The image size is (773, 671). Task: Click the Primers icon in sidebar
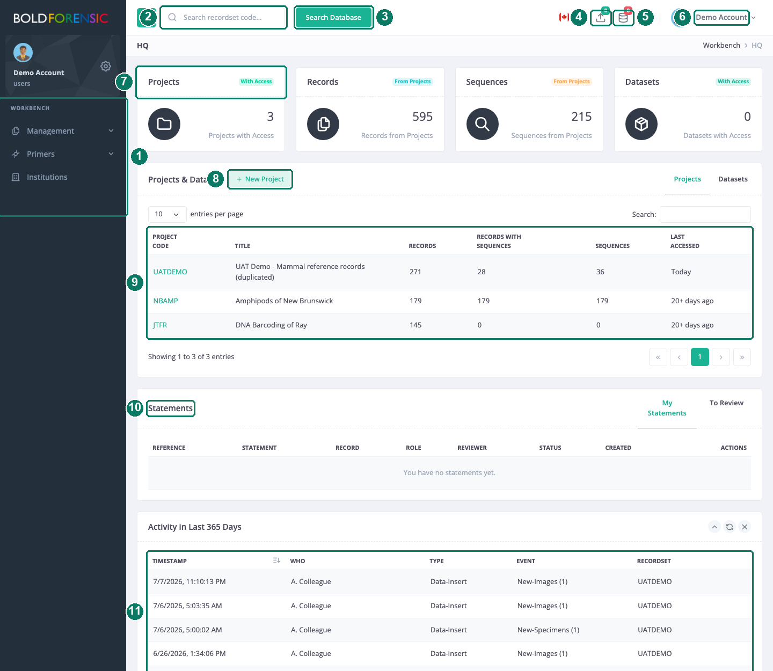pyautogui.click(x=16, y=154)
